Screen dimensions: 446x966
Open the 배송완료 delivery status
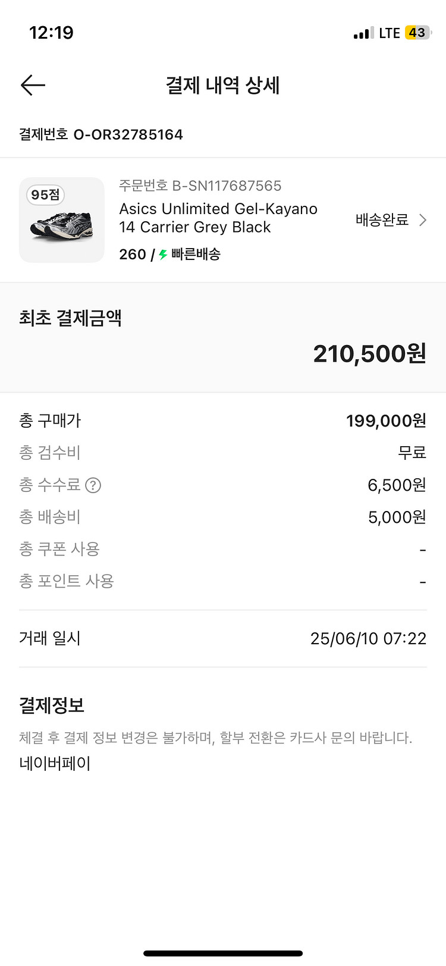[x=382, y=220]
